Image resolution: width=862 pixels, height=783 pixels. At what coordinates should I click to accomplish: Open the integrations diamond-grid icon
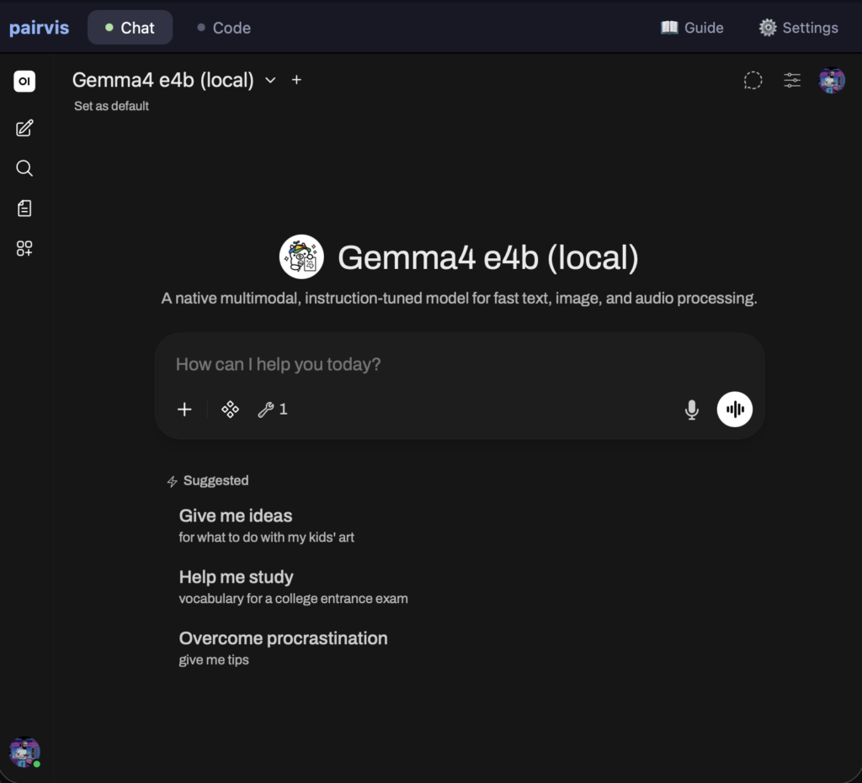(231, 410)
